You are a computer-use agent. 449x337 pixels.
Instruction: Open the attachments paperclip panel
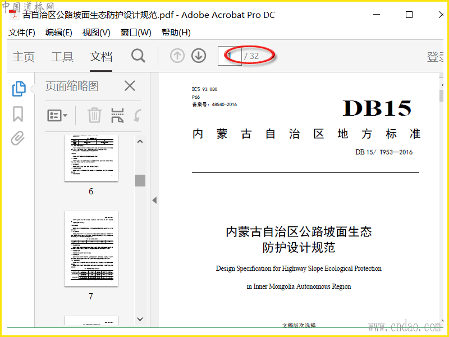18,138
